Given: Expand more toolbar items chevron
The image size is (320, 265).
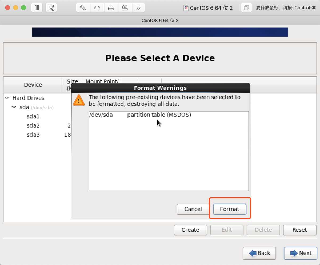Looking at the screenshot, I should pyautogui.click(x=138, y=8).
